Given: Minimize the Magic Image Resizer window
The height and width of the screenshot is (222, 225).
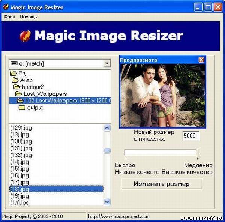Looking at the screenshot, I should point(198,7).
